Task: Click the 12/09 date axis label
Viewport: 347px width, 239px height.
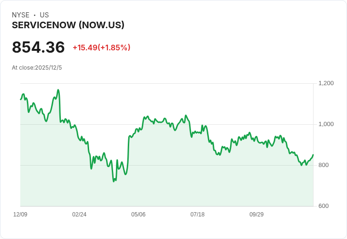Action: tap(20, 214)
